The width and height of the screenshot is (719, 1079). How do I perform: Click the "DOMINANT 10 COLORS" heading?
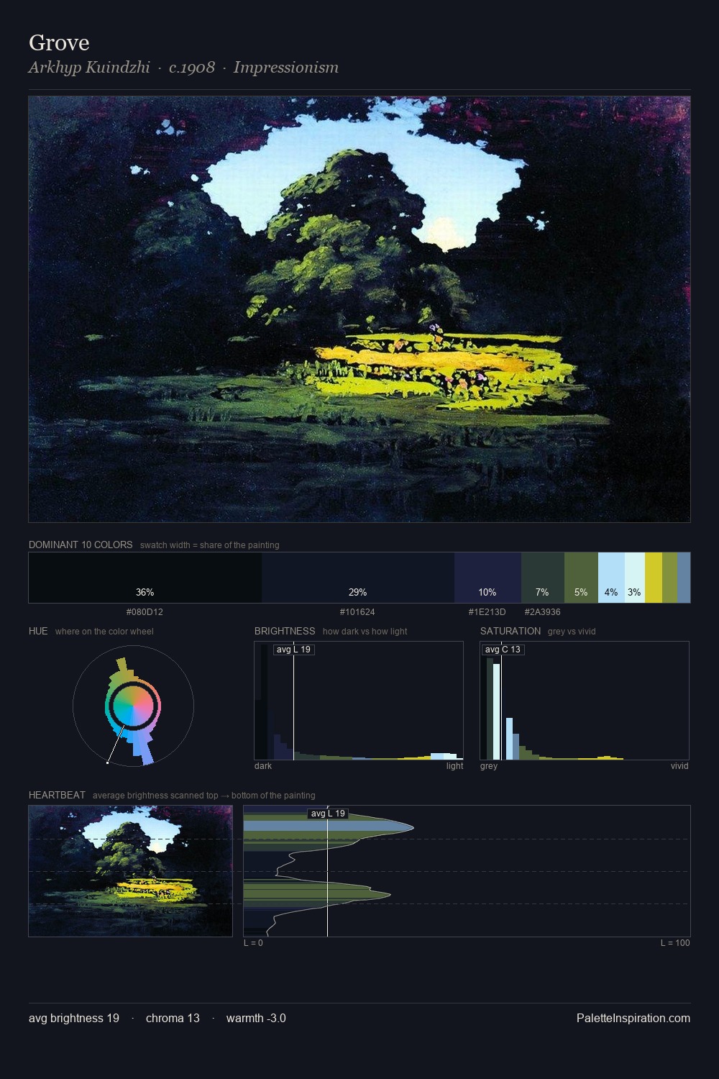81,545
